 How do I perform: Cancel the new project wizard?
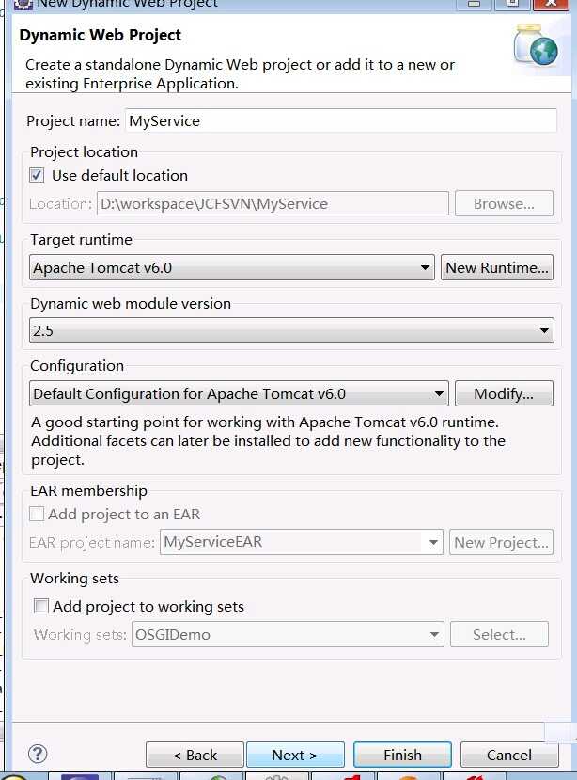point(509,755)
